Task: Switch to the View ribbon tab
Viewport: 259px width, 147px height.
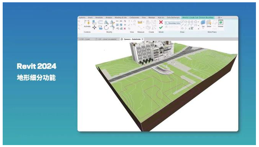Action: click(144, 18)
